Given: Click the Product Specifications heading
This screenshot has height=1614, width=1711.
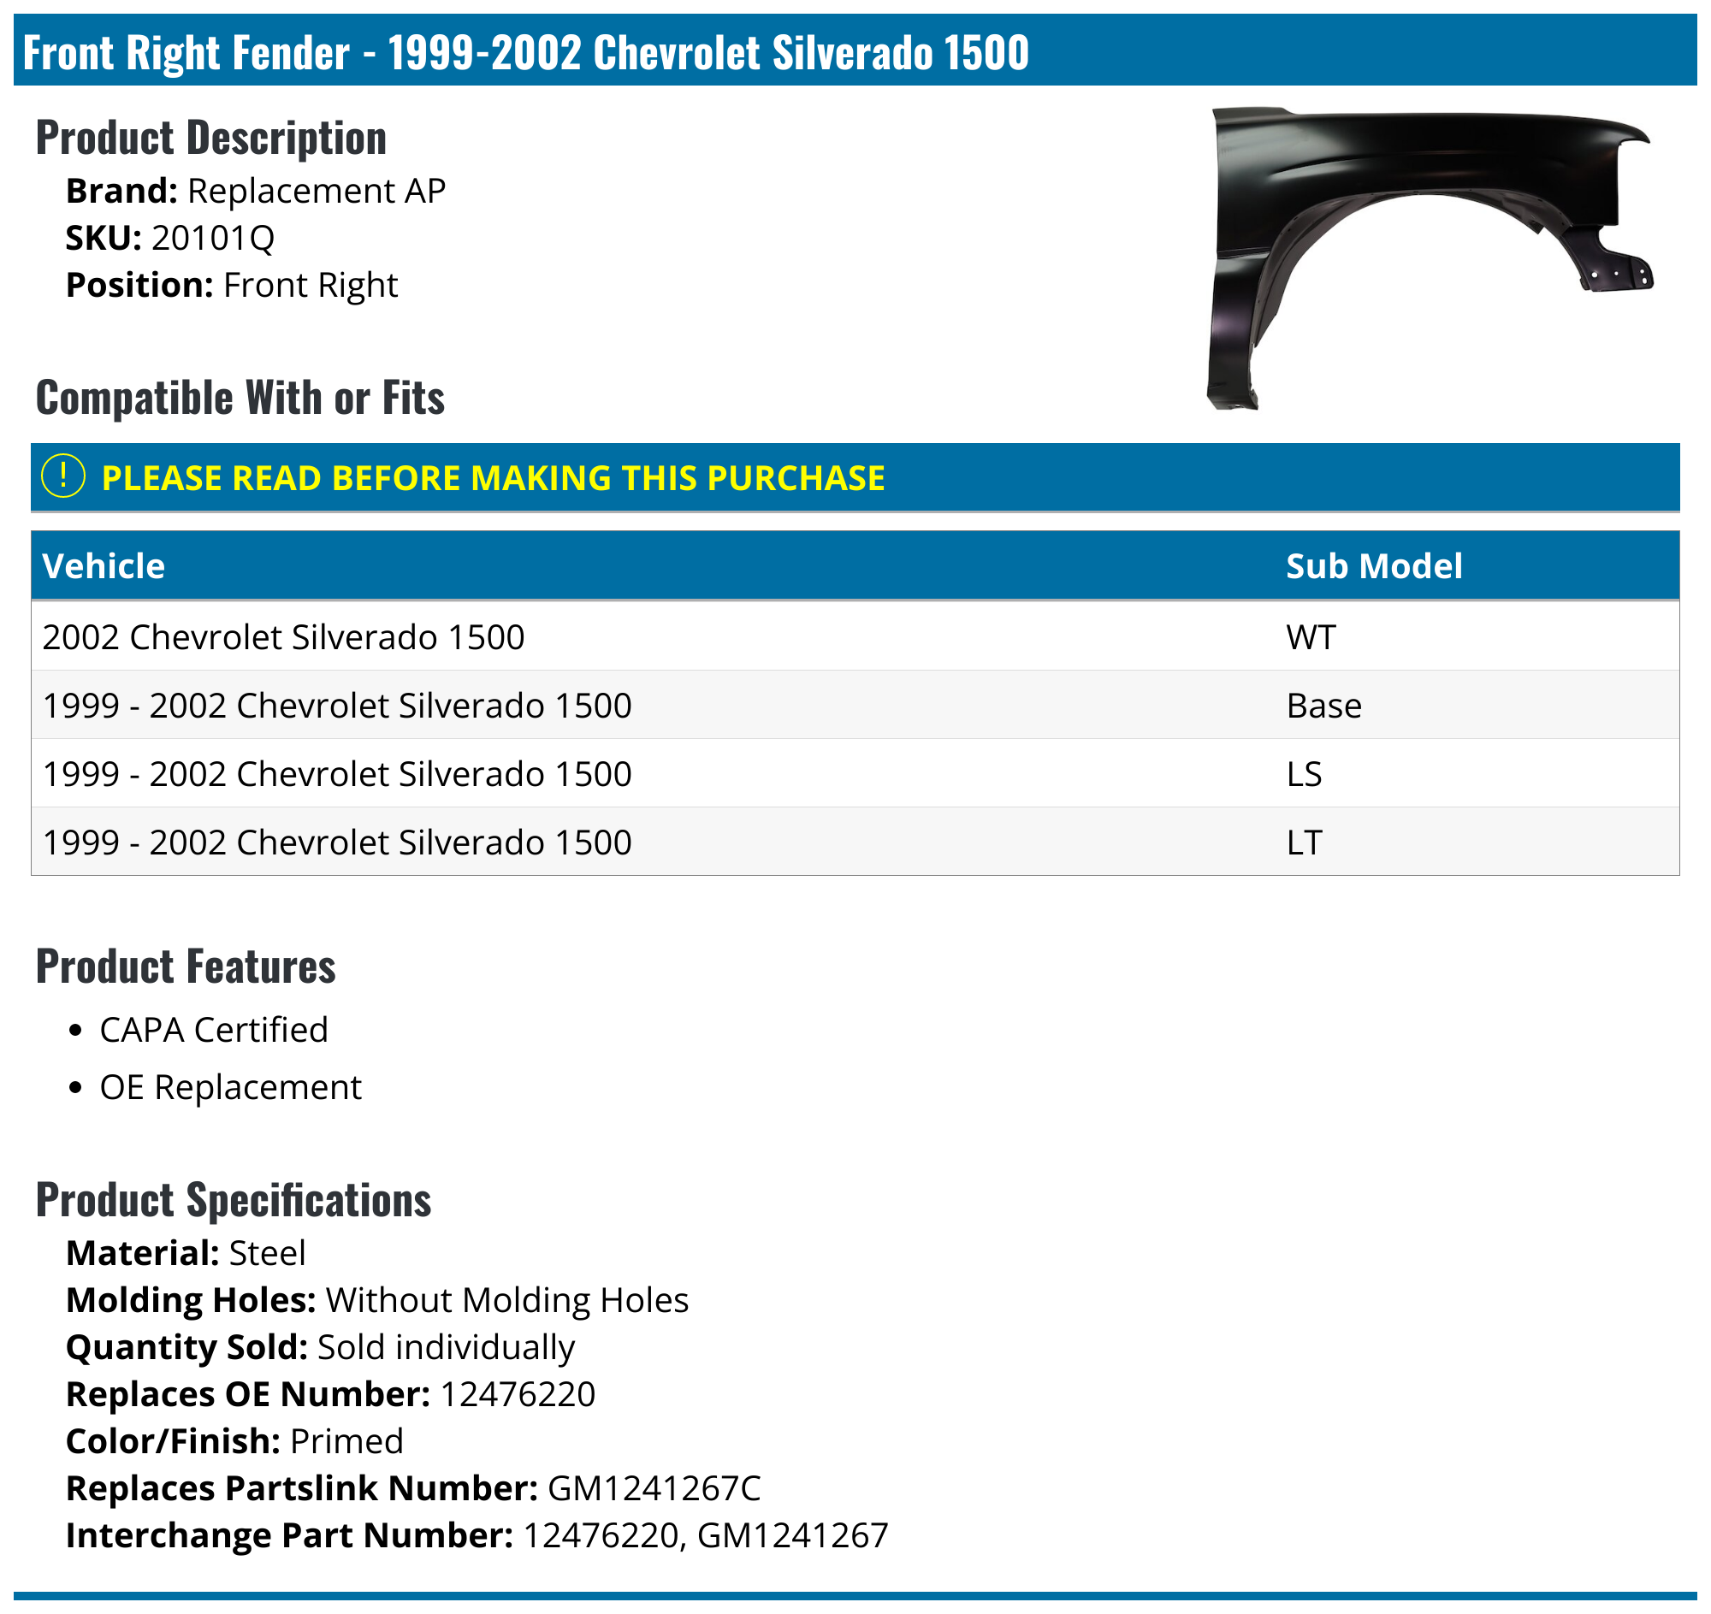Looking at the screenshot, I should tap(234, 1201).
